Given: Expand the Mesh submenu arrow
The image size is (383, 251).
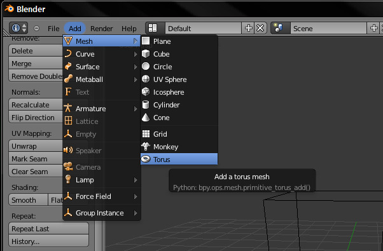Looking at the screenshot, I should [x=136, y=41].
